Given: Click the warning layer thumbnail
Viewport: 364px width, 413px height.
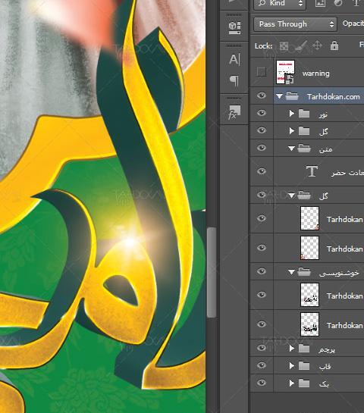Looking at the screenshot, I should click(285, 72).
